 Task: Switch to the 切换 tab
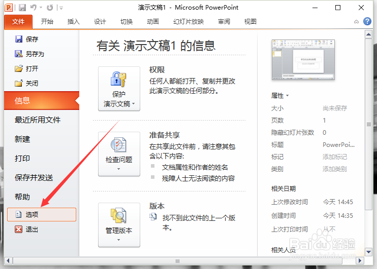click(127, 22)
